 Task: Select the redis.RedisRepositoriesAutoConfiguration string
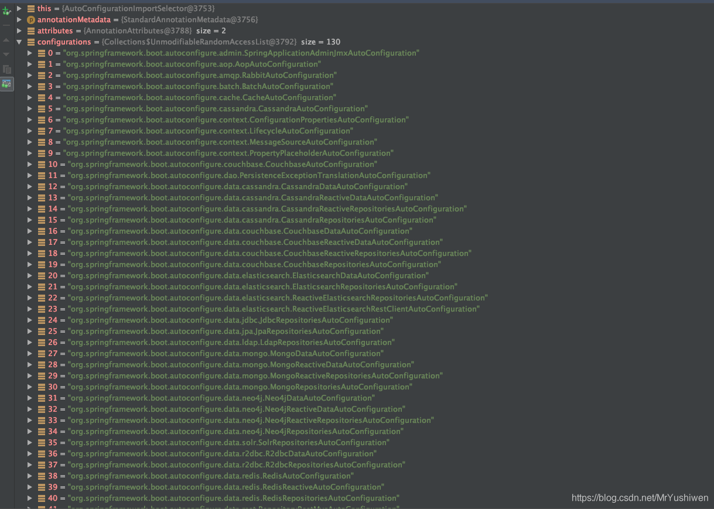[x=234, y=498]
